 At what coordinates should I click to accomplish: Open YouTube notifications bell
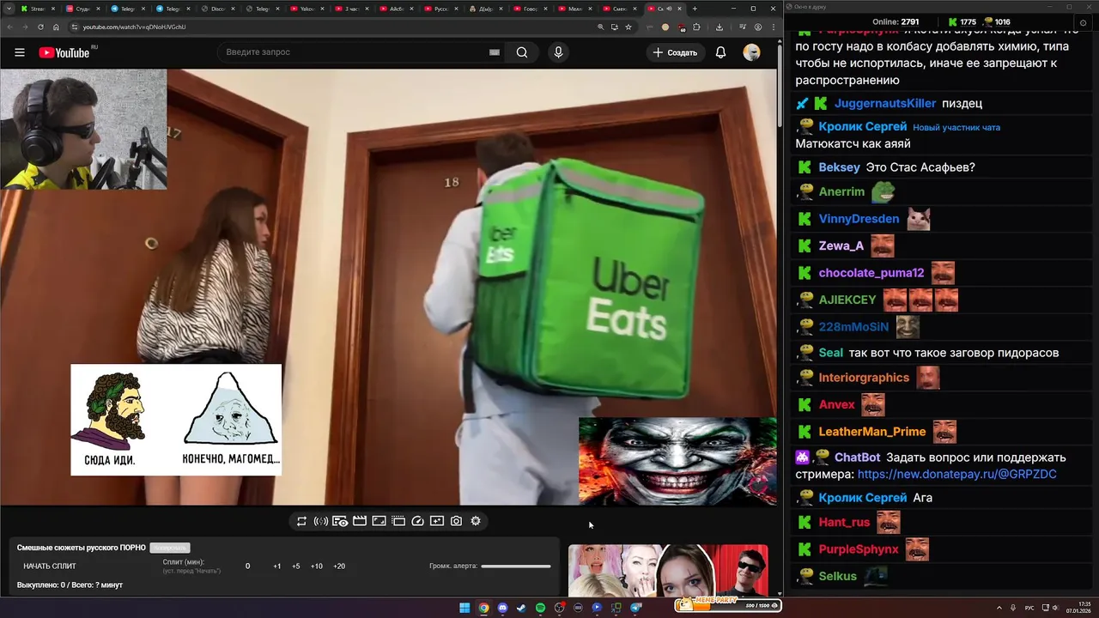tap(720, 52)
